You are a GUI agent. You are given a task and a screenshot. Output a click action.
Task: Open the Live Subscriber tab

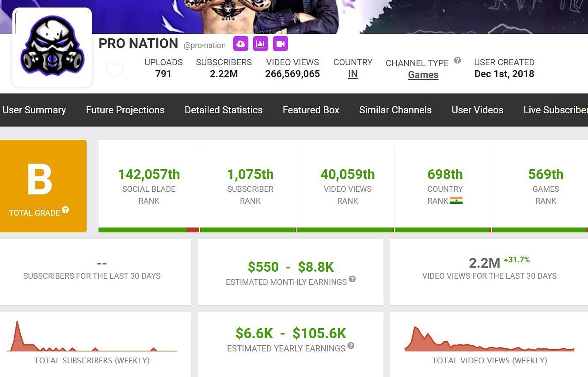click(556, 110)
